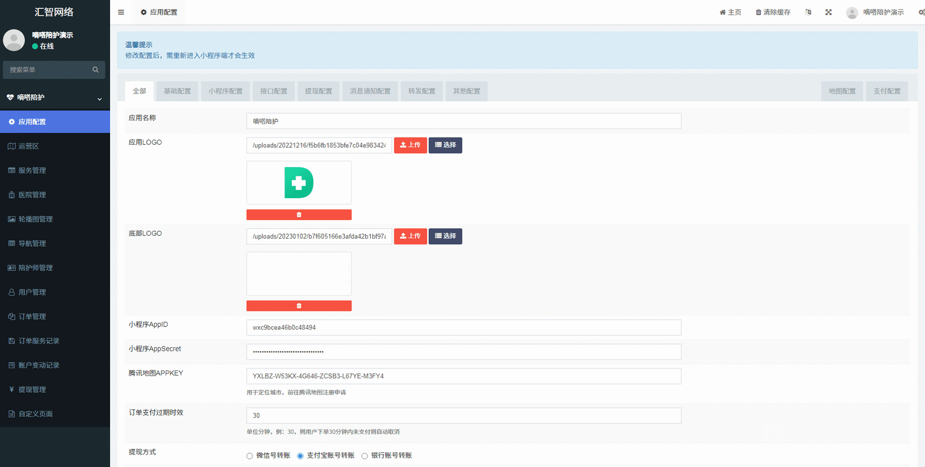Viewport: 925px width, 467px height.
Task: Click the 应用LOGO preview thumbnail
Action: 298,183
